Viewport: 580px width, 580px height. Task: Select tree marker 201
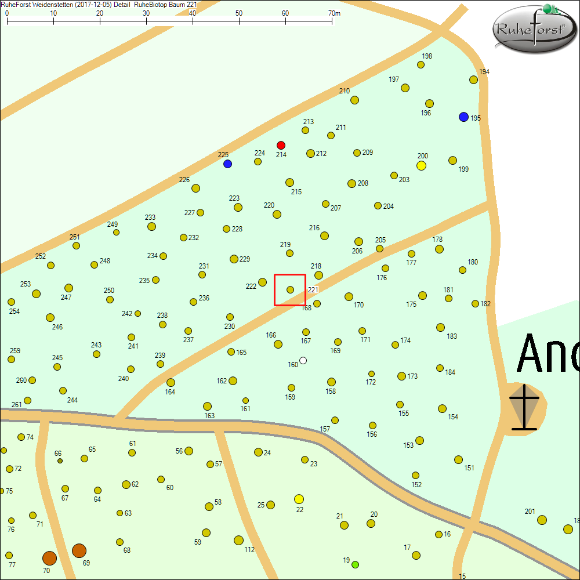coord(542,520)
